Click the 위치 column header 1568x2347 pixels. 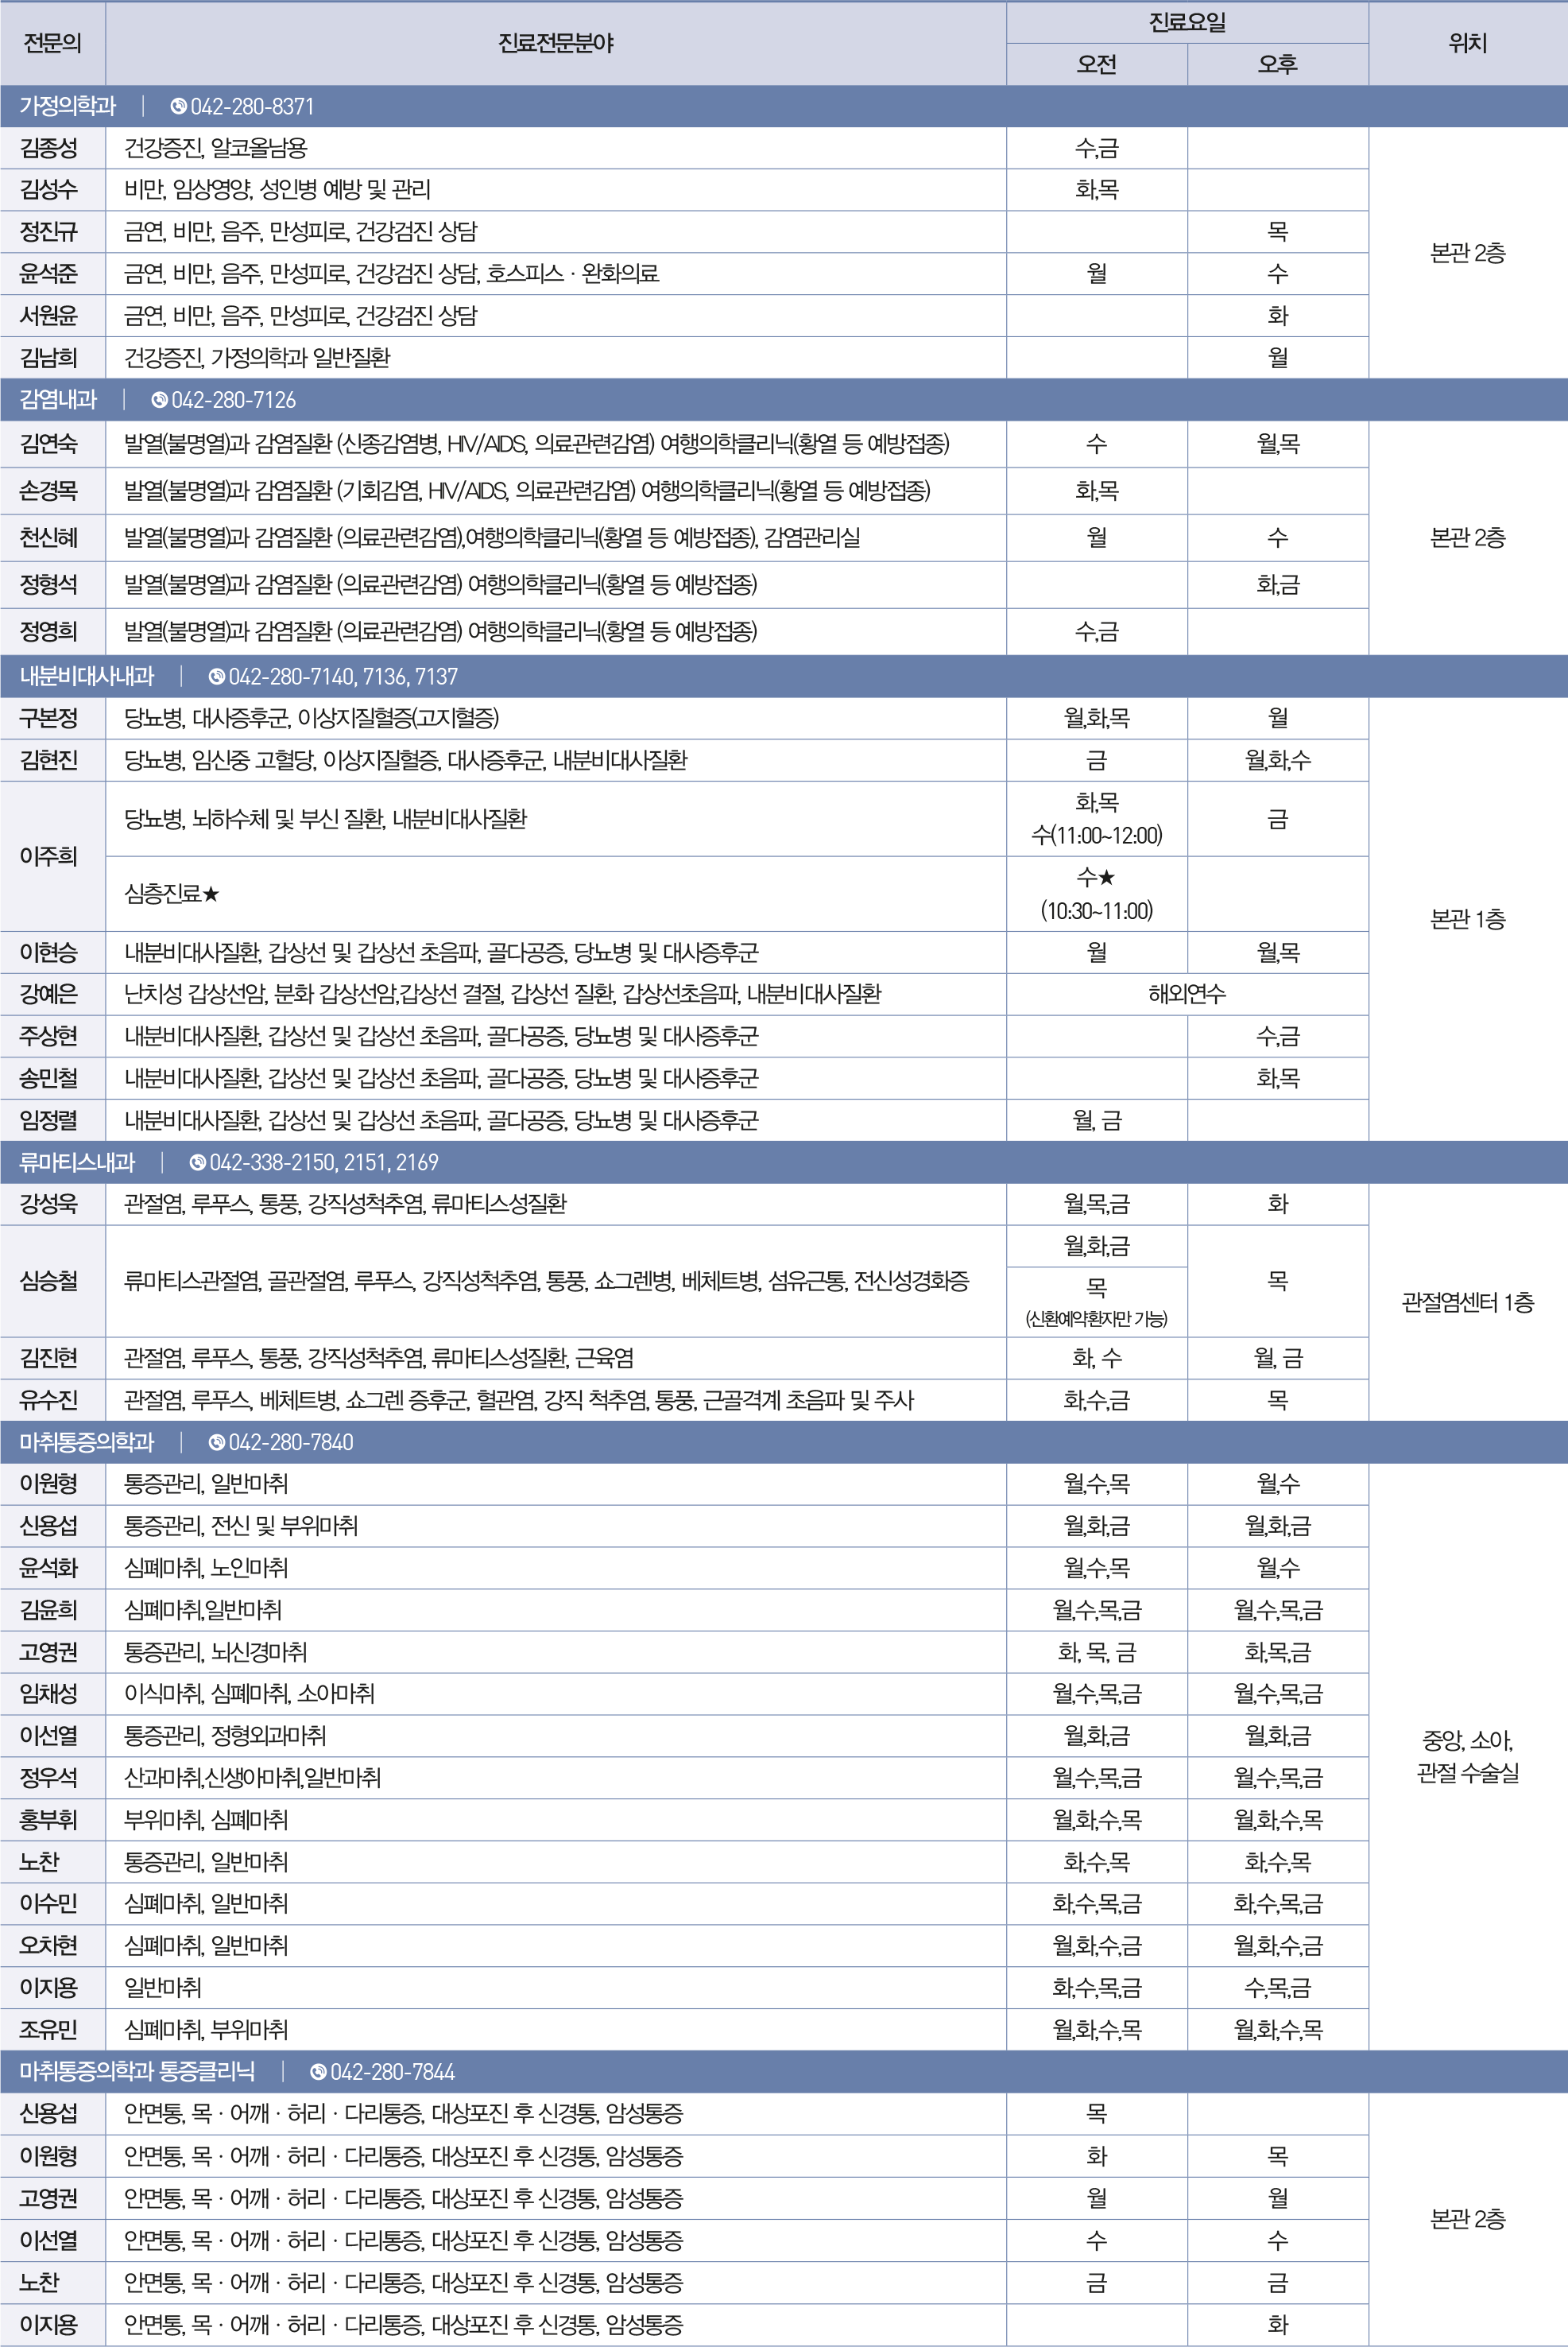point(1467,43)
